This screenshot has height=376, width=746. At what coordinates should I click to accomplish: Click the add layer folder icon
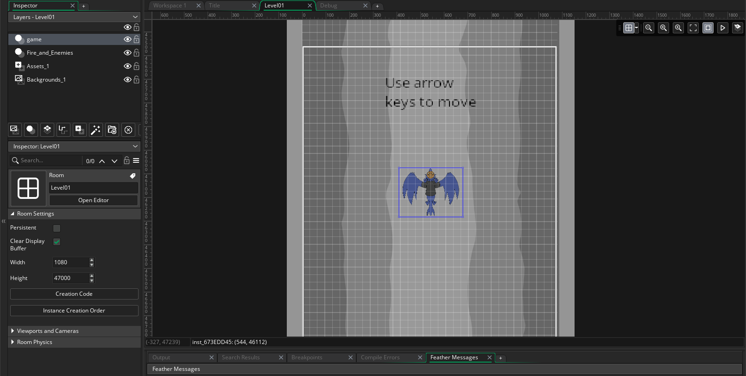pos(112,130)
